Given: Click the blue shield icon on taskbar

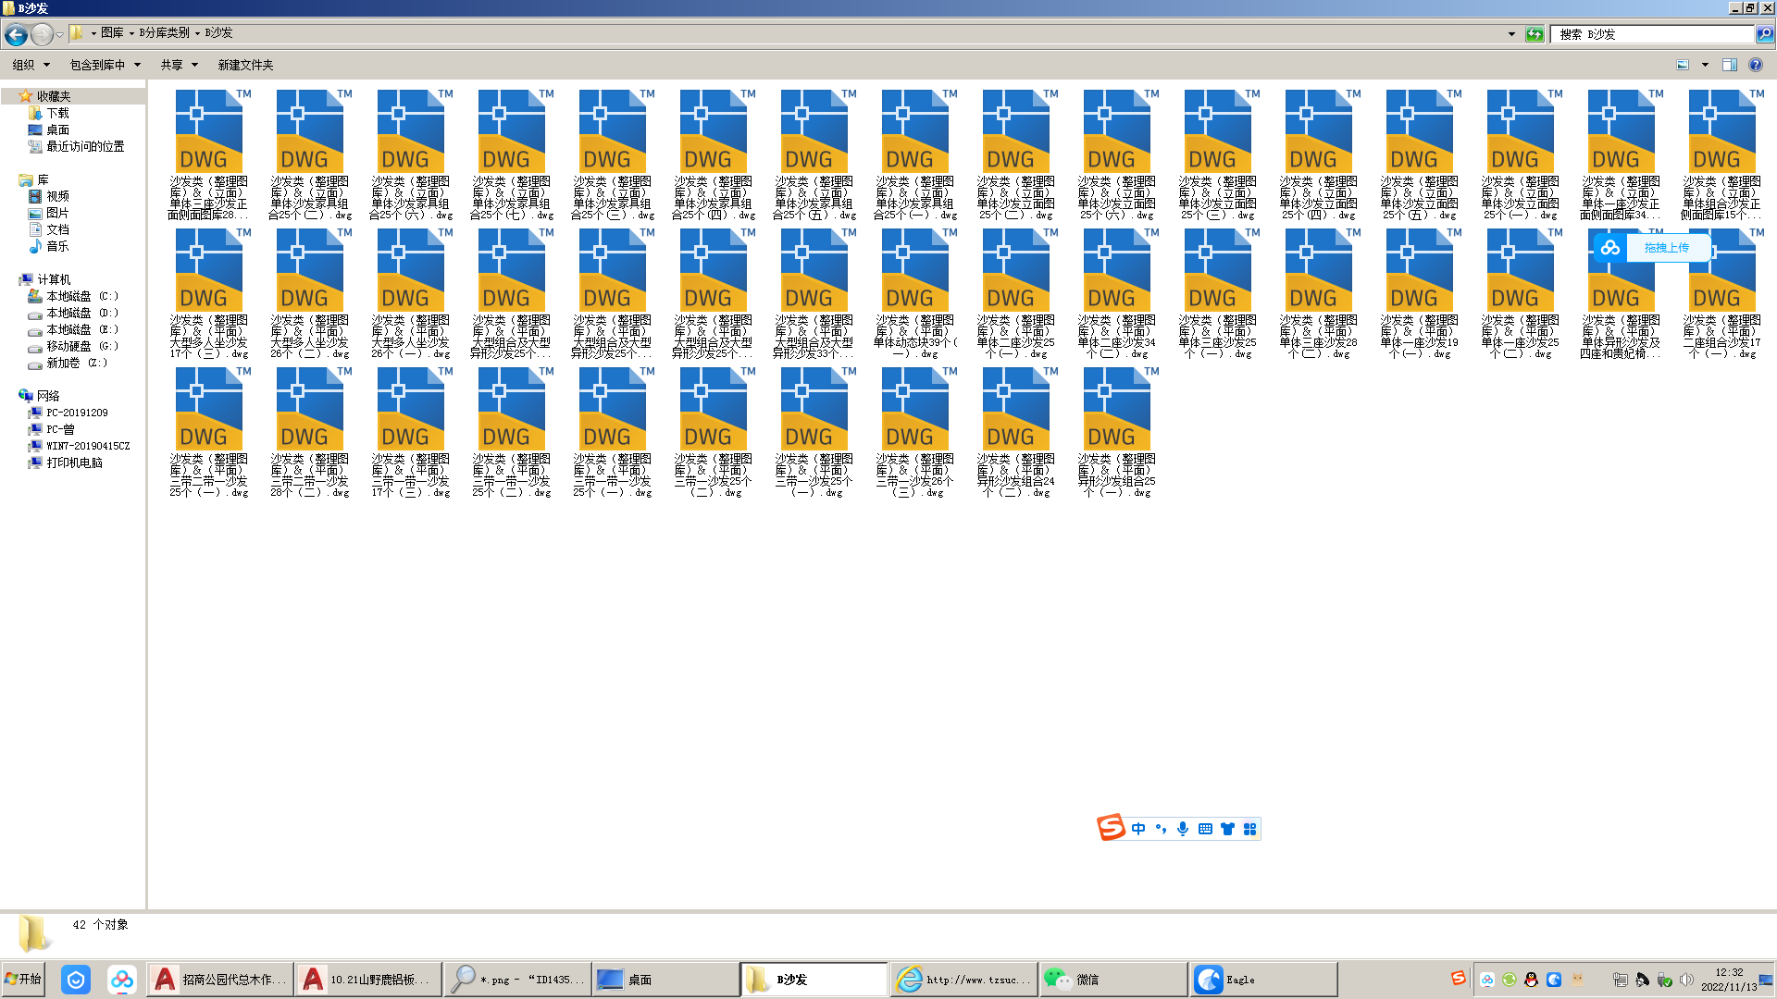Looking at the screenshot, I should 76,979.
